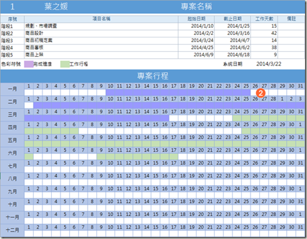The height and width of the screenshot is (239, 307).
Task: Click the 階段3 row label
Action: 7,41
